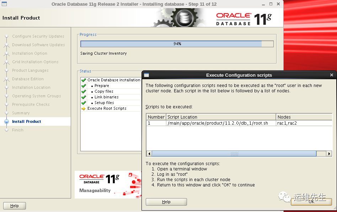Select the Nodes column header
337x212 pixels.
(x=304, y=117)
